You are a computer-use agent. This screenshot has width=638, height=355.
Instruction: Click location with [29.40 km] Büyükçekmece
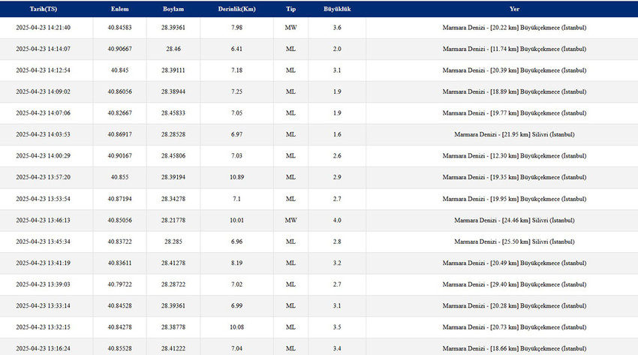[x=514, y=284]
